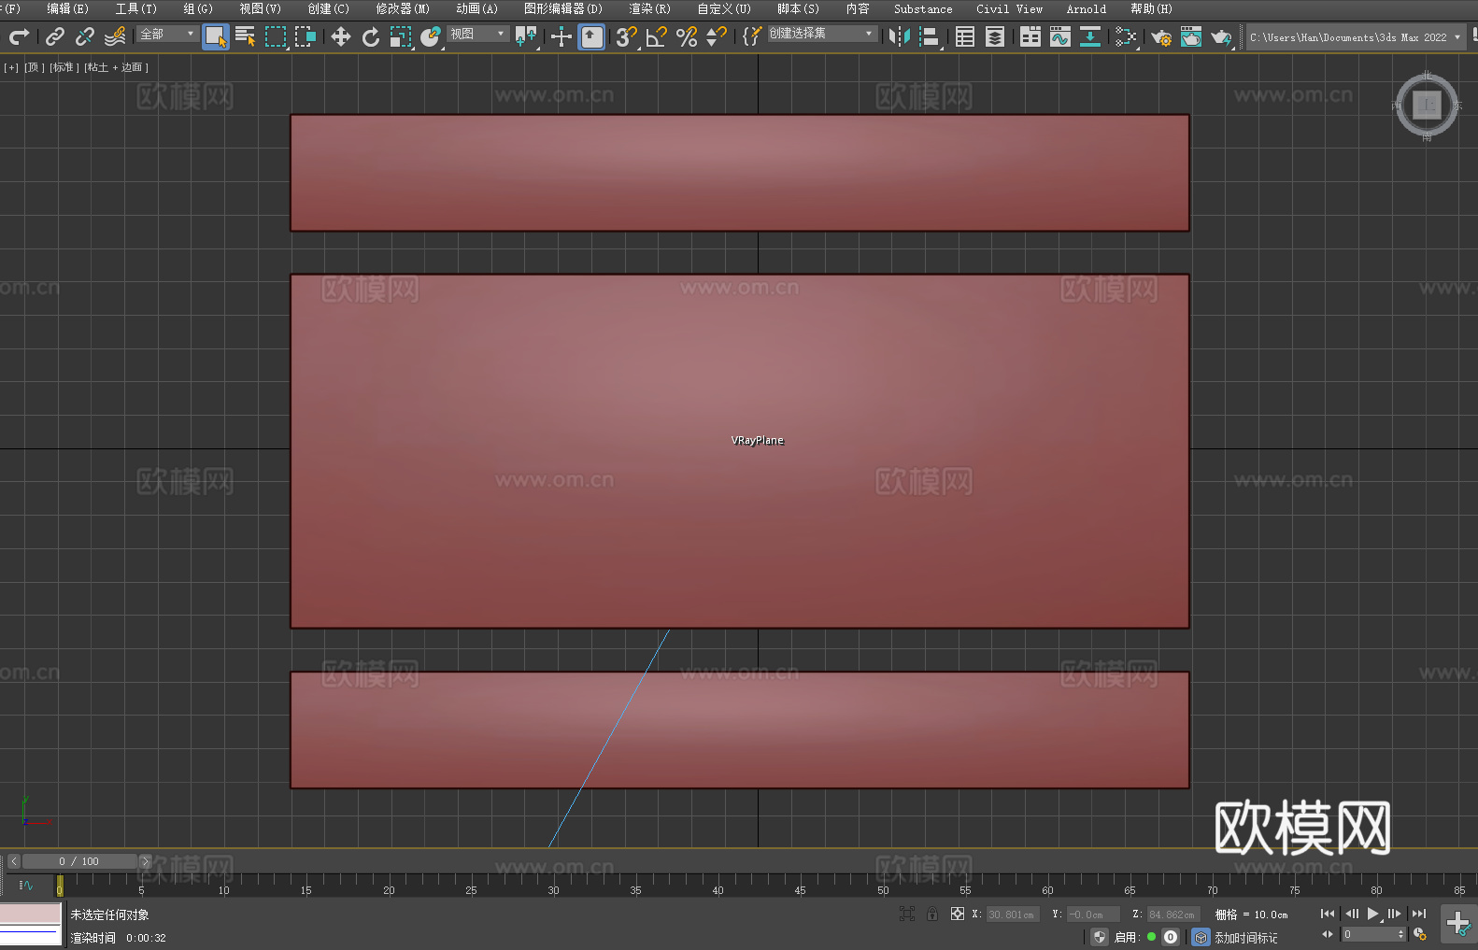Choose the Rectangular Selection Region tool

click(276, 36)
